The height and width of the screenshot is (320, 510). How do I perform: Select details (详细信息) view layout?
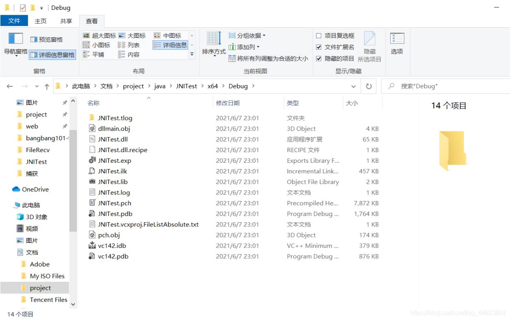pyautogui.click(x=170, y=45)
